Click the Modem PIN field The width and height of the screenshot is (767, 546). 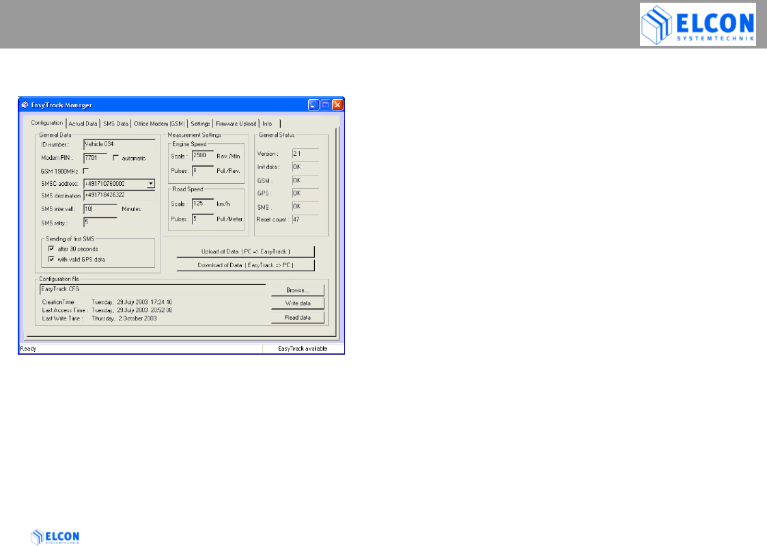pos(96,158)
